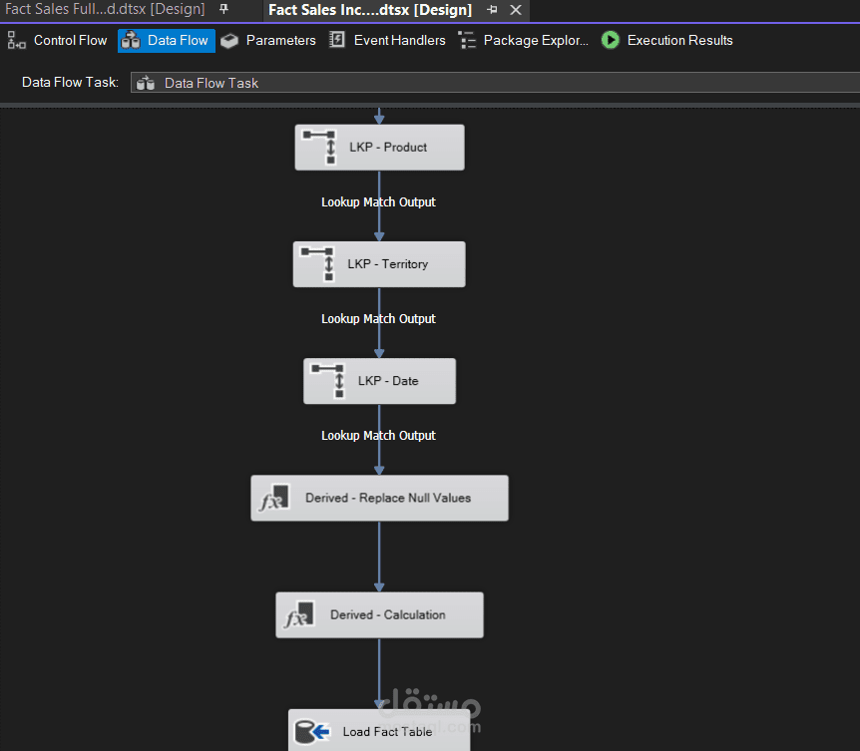Click the Derived - Calculation fx icon
860x751 pixels.
point(299,614)
